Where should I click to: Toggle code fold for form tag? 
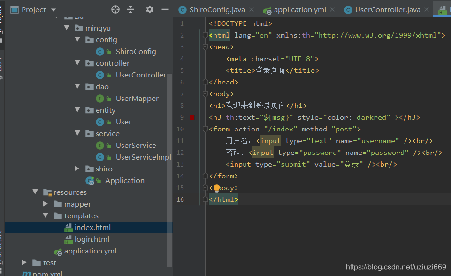pos(205,129)
